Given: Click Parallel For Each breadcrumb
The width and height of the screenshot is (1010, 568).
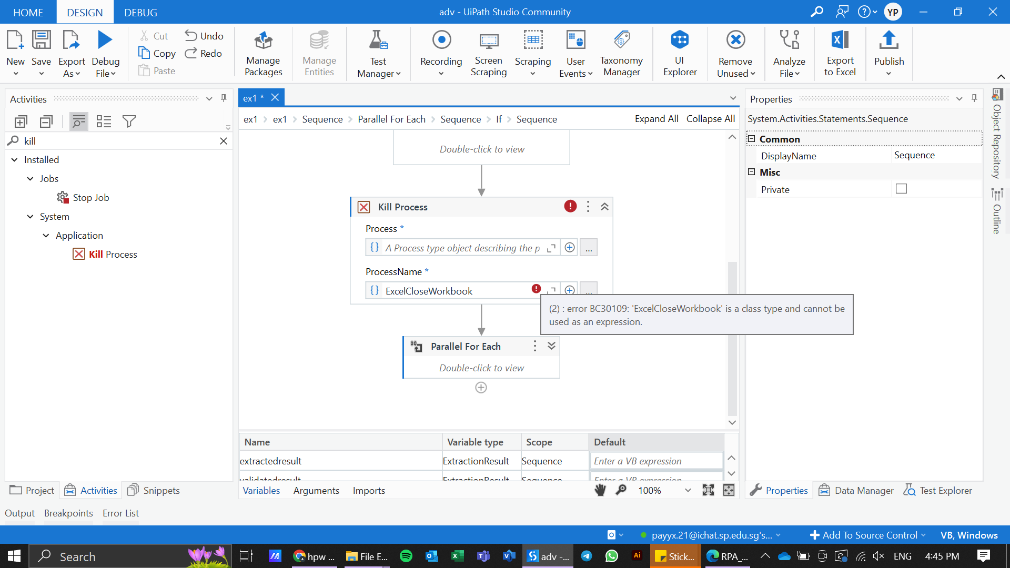Looking at the screenshot, I should coord(391,119).
